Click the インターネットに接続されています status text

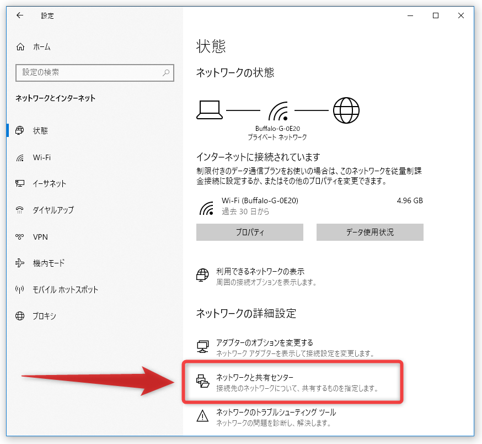[x=258, y=157]
